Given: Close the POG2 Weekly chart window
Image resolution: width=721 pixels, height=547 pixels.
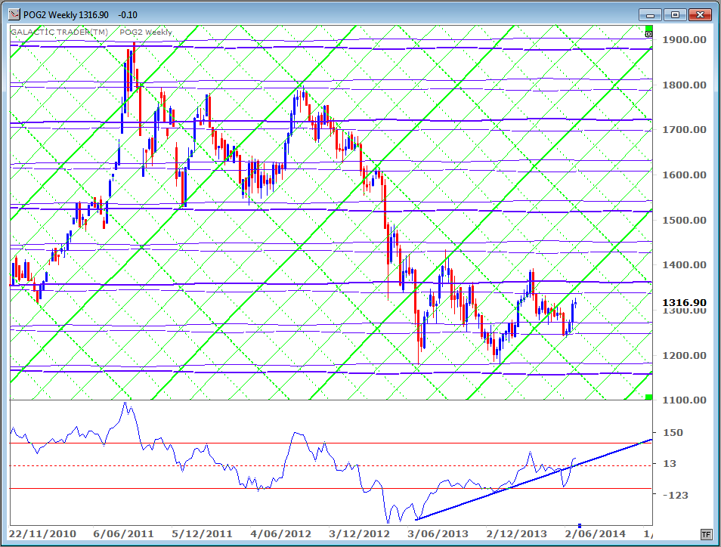Looking at the screenshot, I should click(700, 15).
